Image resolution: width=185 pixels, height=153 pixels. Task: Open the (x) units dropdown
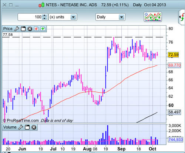(x=63, y=17)
